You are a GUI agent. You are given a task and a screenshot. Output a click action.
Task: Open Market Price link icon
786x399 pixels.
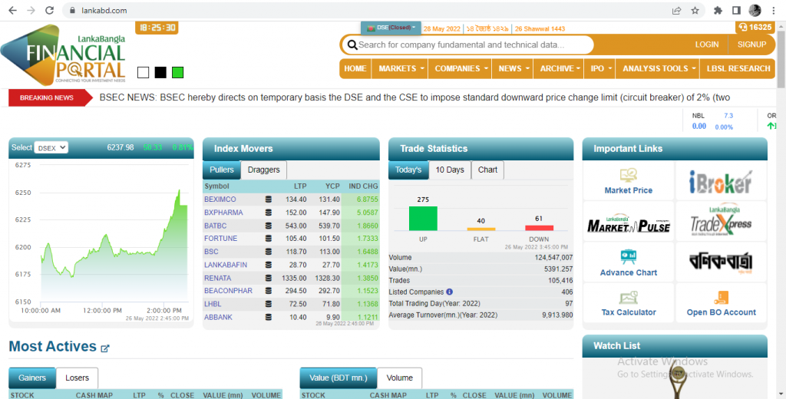628,176
